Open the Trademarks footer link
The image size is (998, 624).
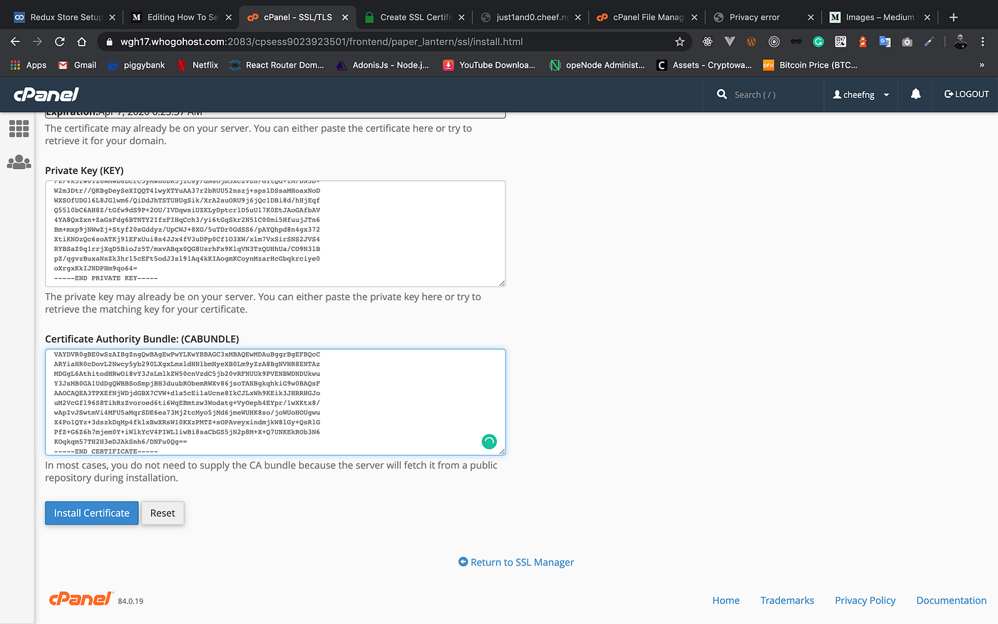coord(787,600)
